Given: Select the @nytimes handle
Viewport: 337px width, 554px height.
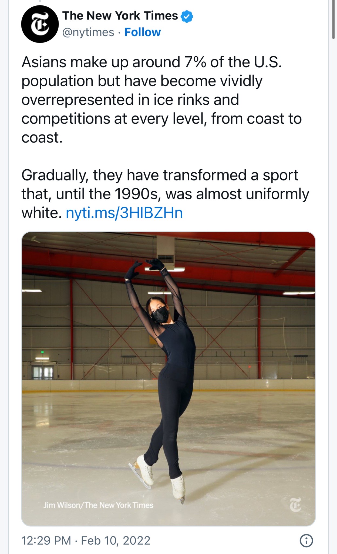Looking at the screenshot, I should click(x=88, y=32).
